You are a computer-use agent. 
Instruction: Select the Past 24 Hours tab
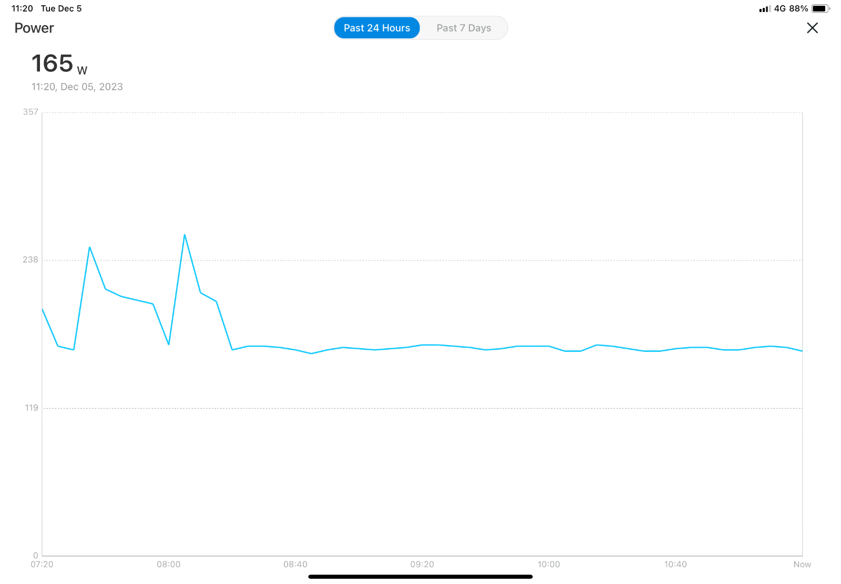point(377,28)
